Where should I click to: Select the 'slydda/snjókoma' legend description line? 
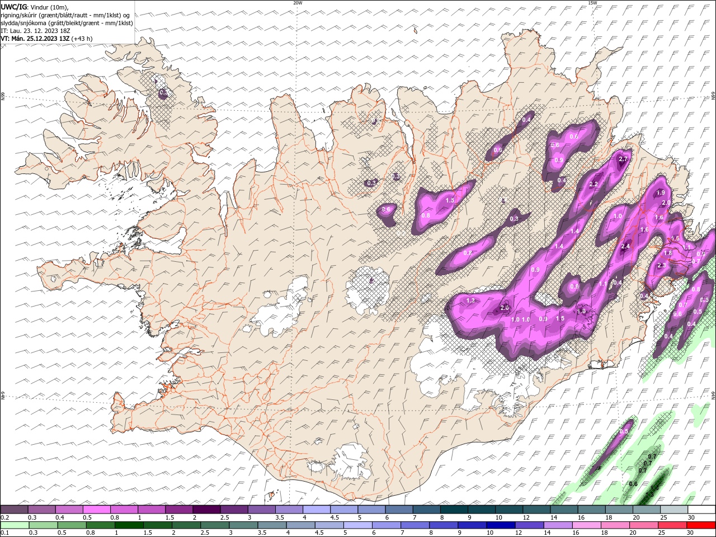[67, 23]
